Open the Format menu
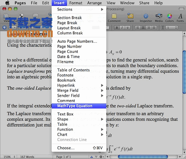The height and width of the screenshot is (159, 186). [x=76, y=3]
